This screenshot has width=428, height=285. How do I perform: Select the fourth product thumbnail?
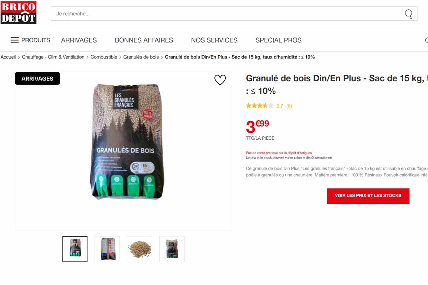(x=172, y=249)
